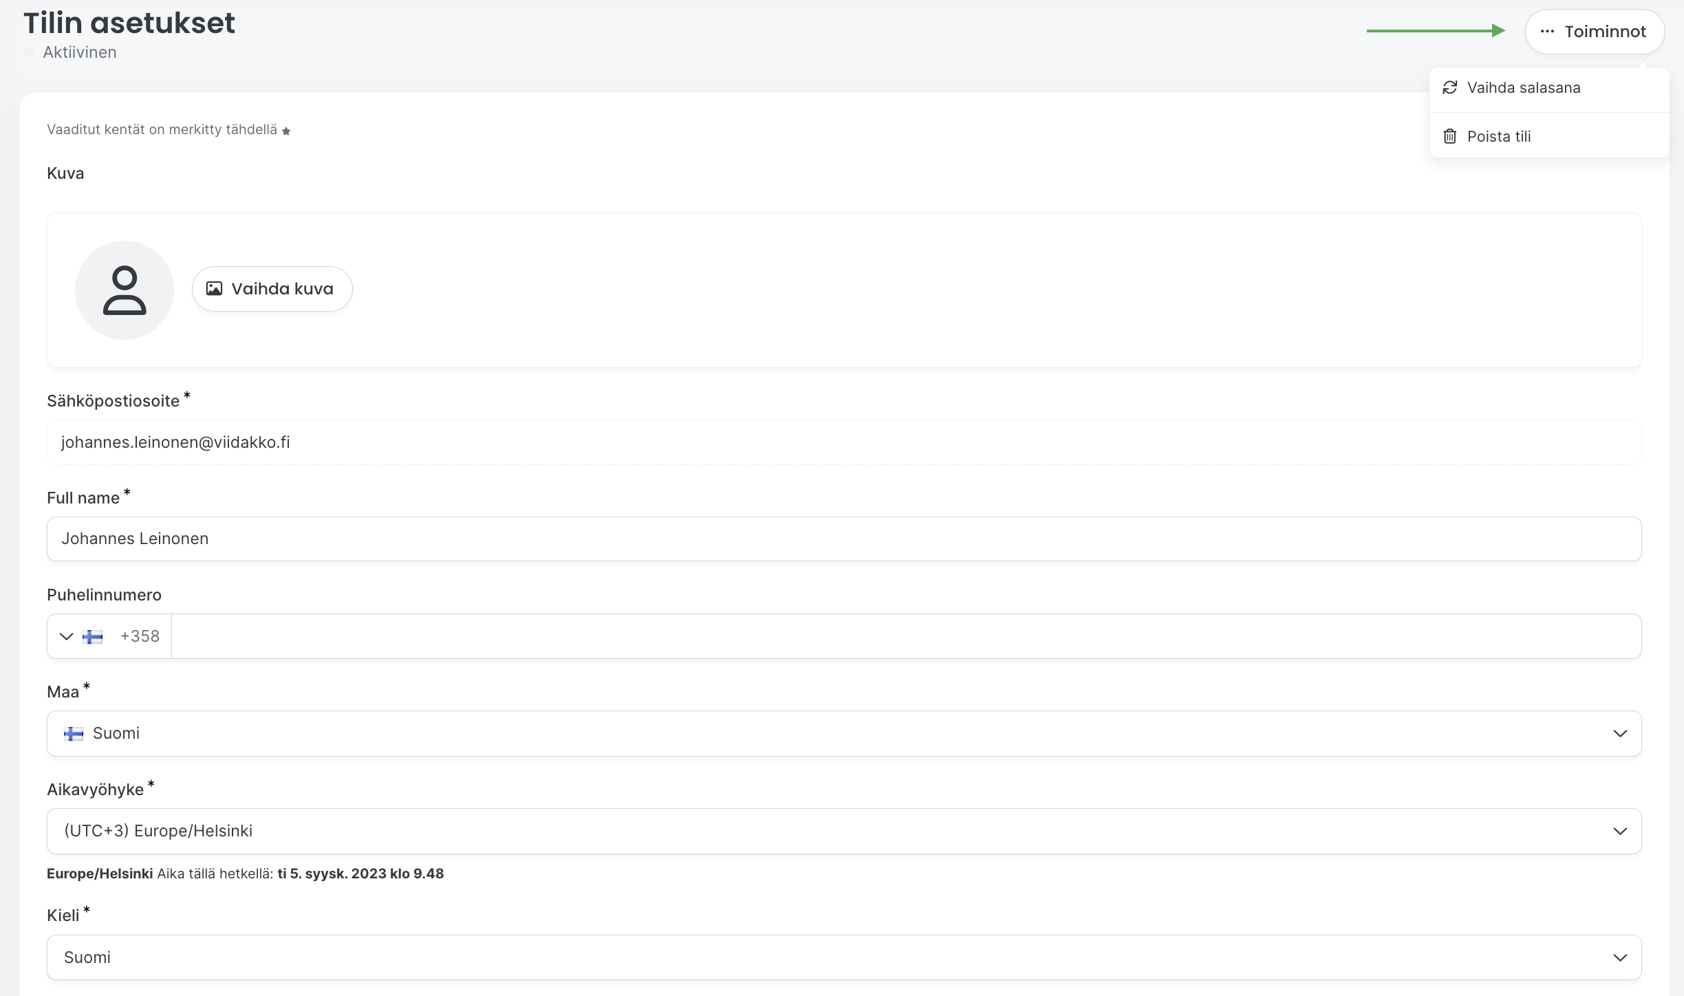This screenshot has height=996, width=1684.
Task: Open the Maa country dropdown
Action: click(x=844, y=733)
